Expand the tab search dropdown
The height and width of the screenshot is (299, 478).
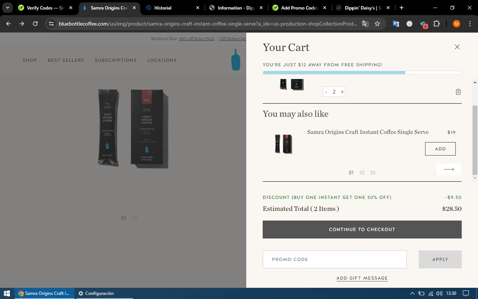tap(7, 8)
